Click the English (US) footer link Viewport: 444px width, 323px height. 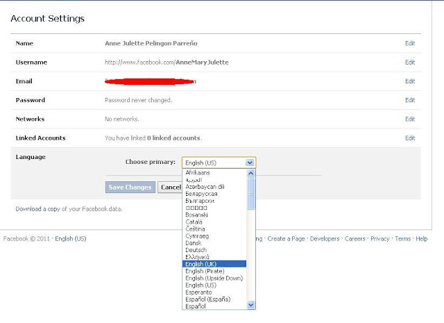coord(71,239)
